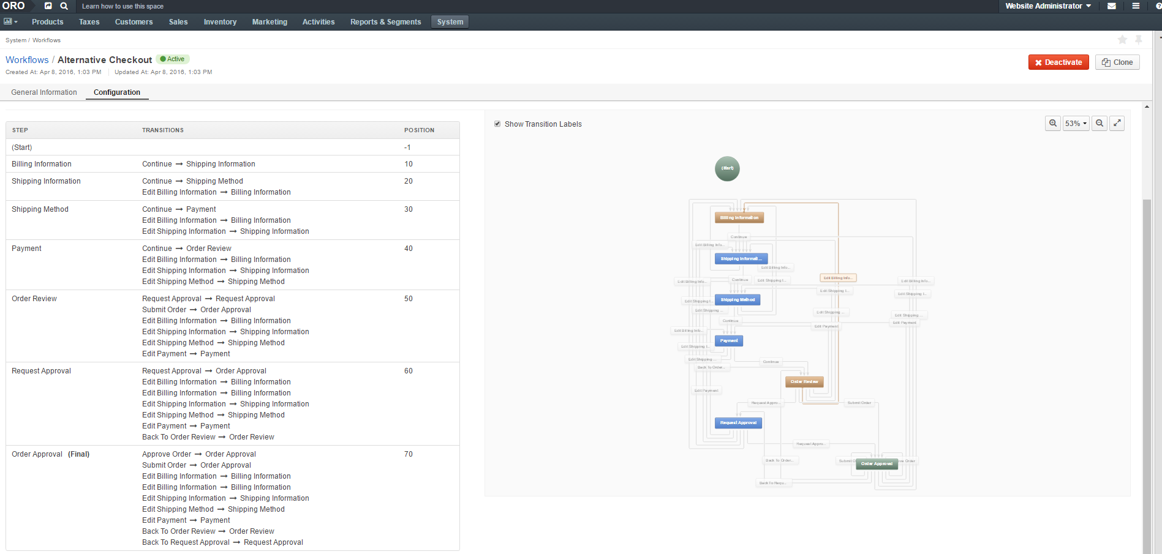Switch to General Information tab
This screenshot has width=1162, height=554.
pos(44,92)
